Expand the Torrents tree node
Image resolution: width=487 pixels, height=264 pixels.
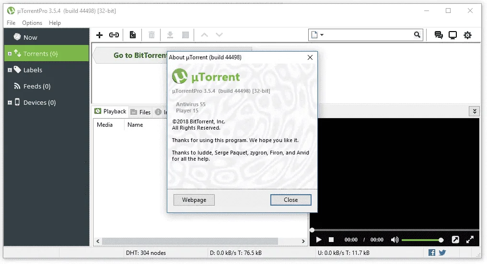click(10, 54)
